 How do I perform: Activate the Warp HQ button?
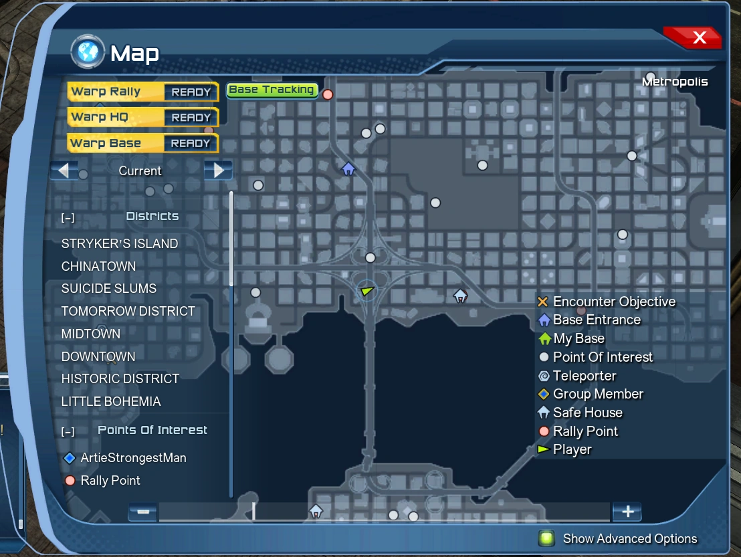tap(142, 117)
